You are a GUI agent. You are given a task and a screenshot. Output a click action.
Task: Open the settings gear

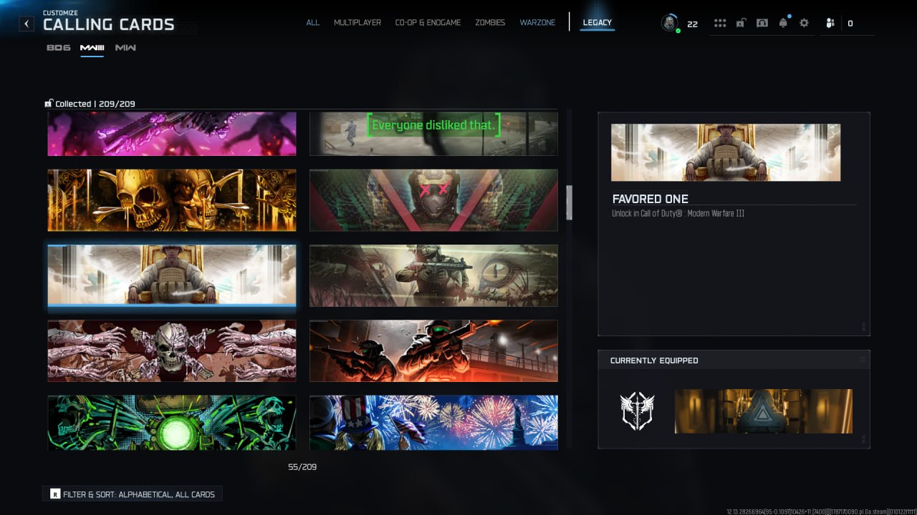[804, 23]
